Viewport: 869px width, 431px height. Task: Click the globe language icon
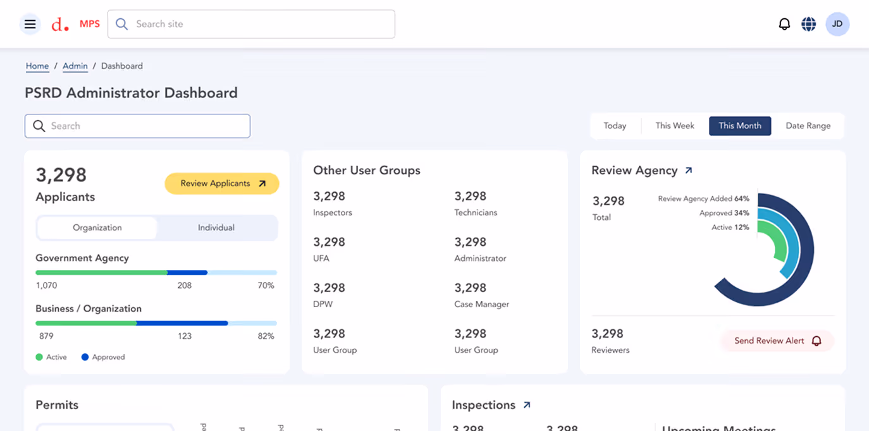[808, 23]
